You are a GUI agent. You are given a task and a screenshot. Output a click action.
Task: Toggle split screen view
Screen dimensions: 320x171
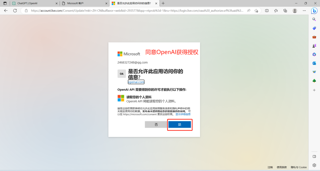pyautogui.click(x=267, y=10)
